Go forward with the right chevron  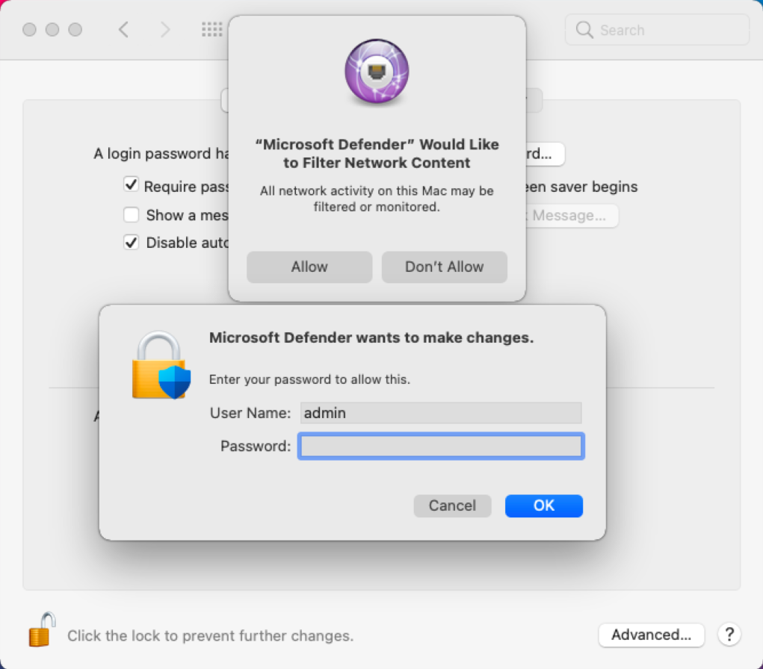tap(165, 30)
